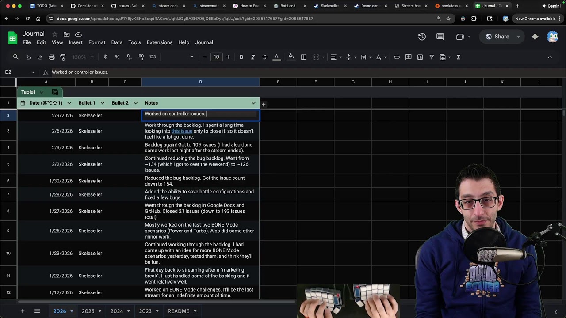Follow the 'this issue' link
The width and height of the screenshot is (566, 318).
click(182, 131)
